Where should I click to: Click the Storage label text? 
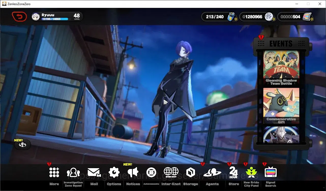pos(190,184)
